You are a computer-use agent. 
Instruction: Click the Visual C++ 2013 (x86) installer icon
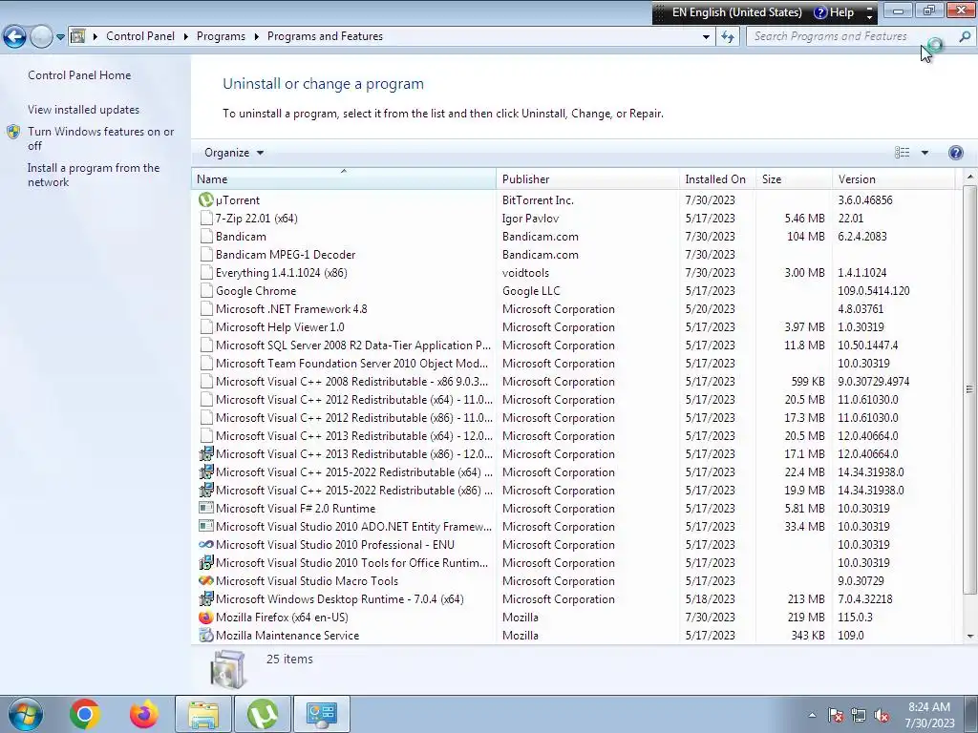[x=206, y=453]
